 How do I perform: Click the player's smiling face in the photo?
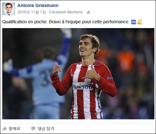[x=85, y=47]
